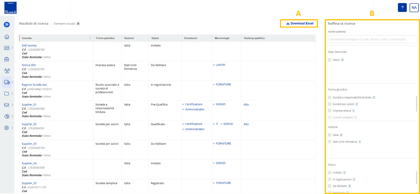The height and width of the screenshot is (194, 420).
Task: Click the question mark help button
Action: (402, 8)
